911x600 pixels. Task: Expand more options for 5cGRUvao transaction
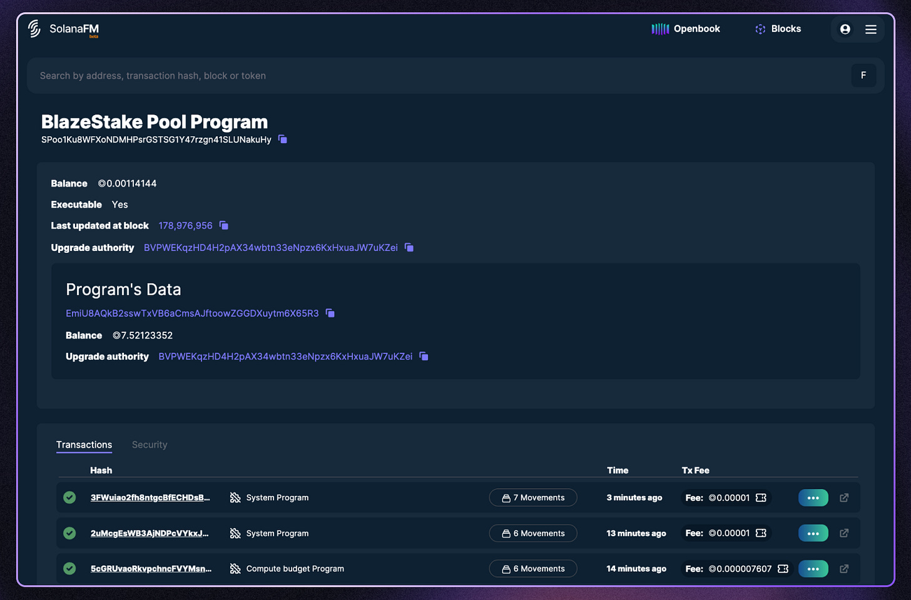813,569
